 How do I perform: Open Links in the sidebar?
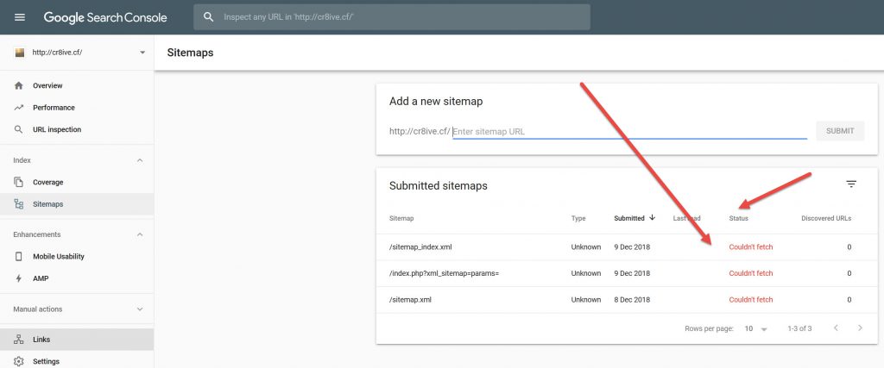42,340
